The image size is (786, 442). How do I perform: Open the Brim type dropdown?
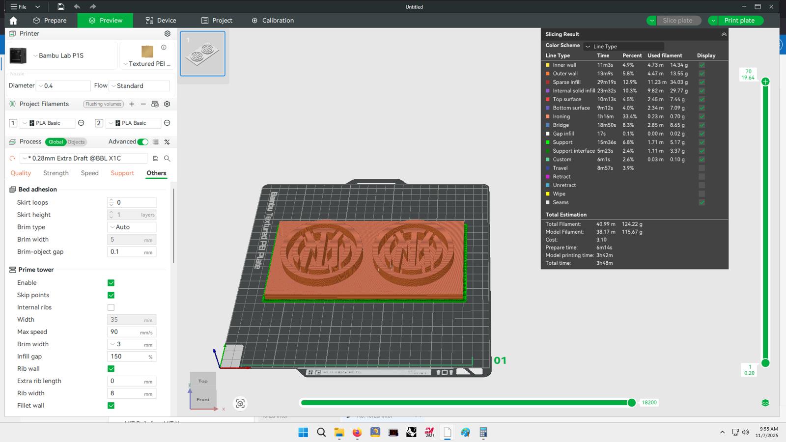(x=132, y=227)
